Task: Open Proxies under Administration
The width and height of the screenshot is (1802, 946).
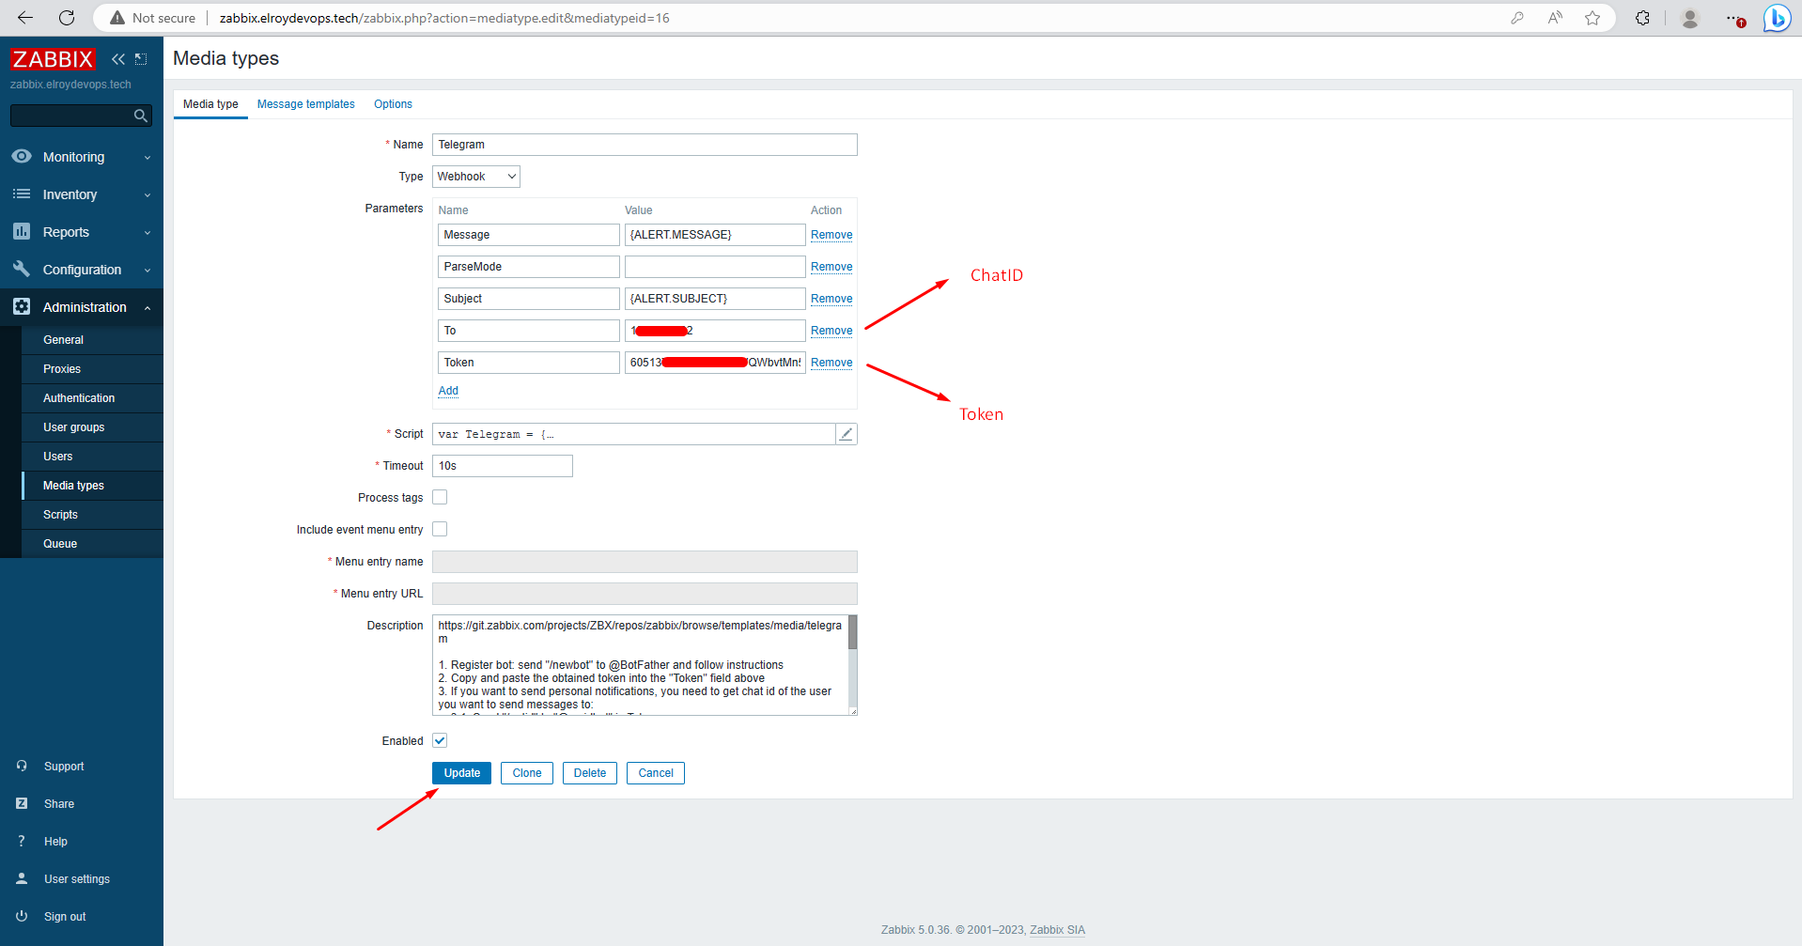Action: pos(92,369)
